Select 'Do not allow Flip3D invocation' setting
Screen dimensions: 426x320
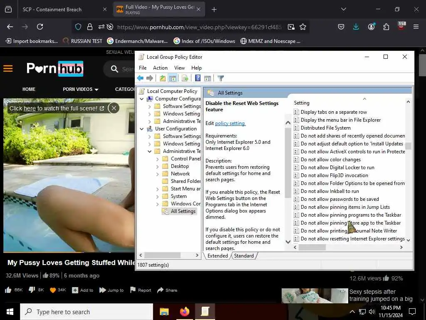334,175
